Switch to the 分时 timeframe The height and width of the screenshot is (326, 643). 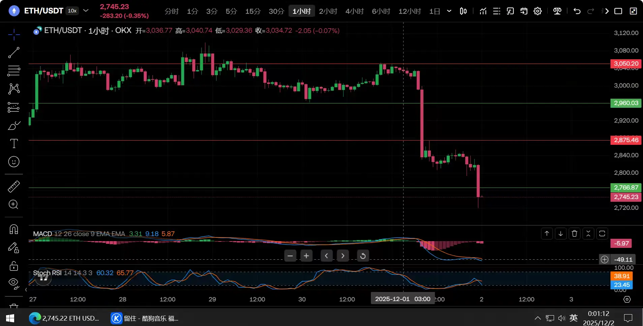pyautogui.click(x=172, y=11)
